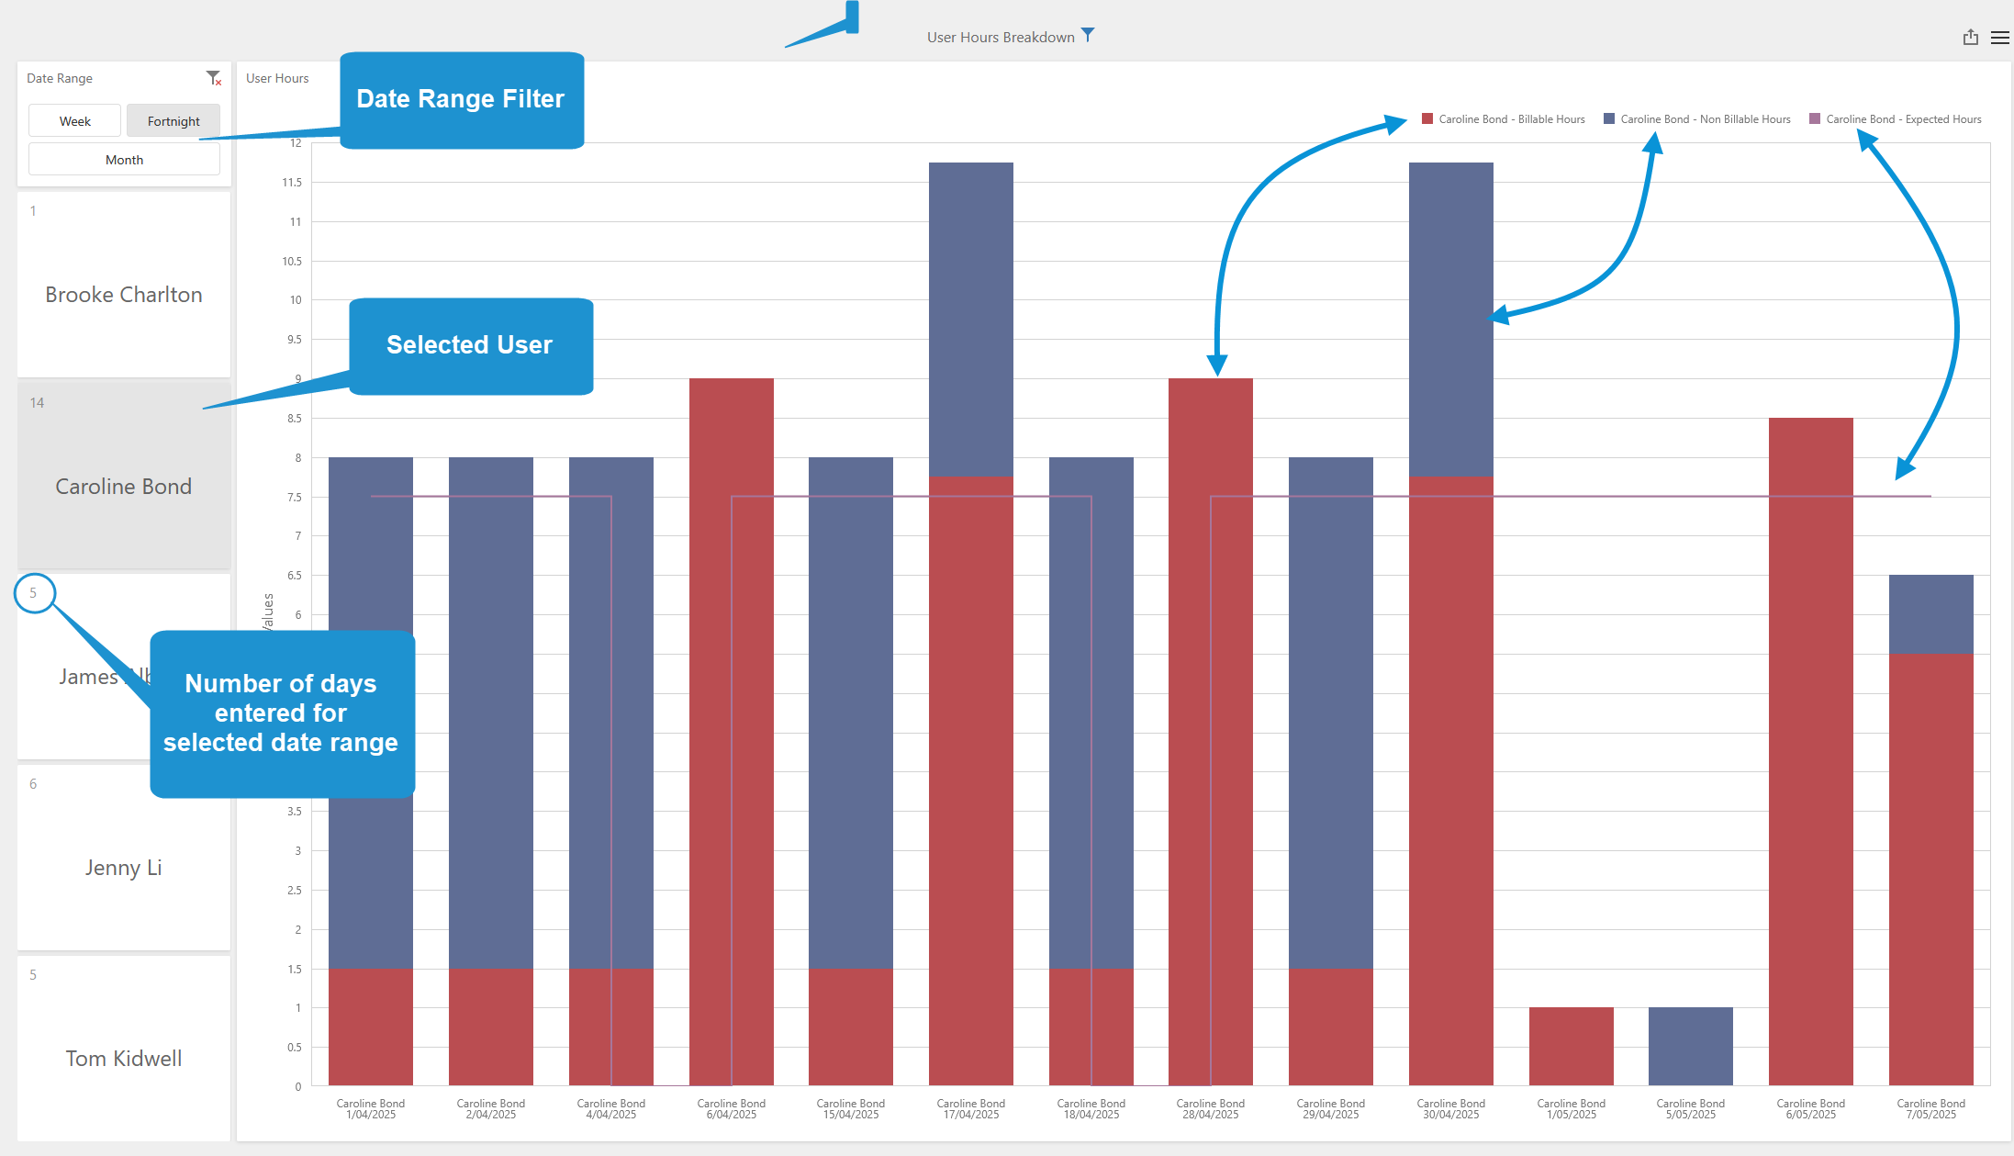2014x1156 pixels.
Task: Click the User Hours Breakdown title
Action: coord(1001,38)
